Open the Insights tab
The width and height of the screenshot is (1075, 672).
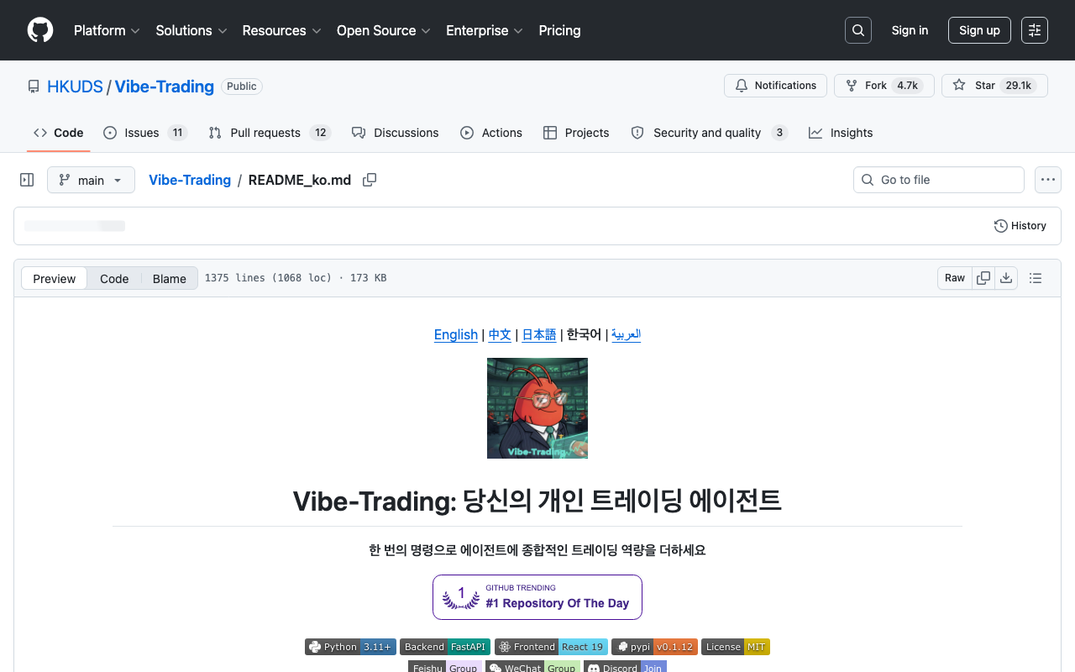[841, 133]
